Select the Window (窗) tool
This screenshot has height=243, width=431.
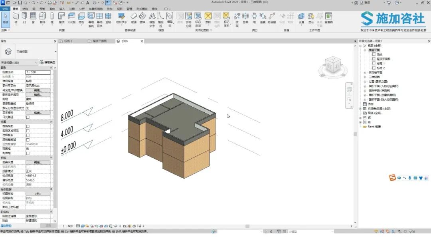[33, 18]
